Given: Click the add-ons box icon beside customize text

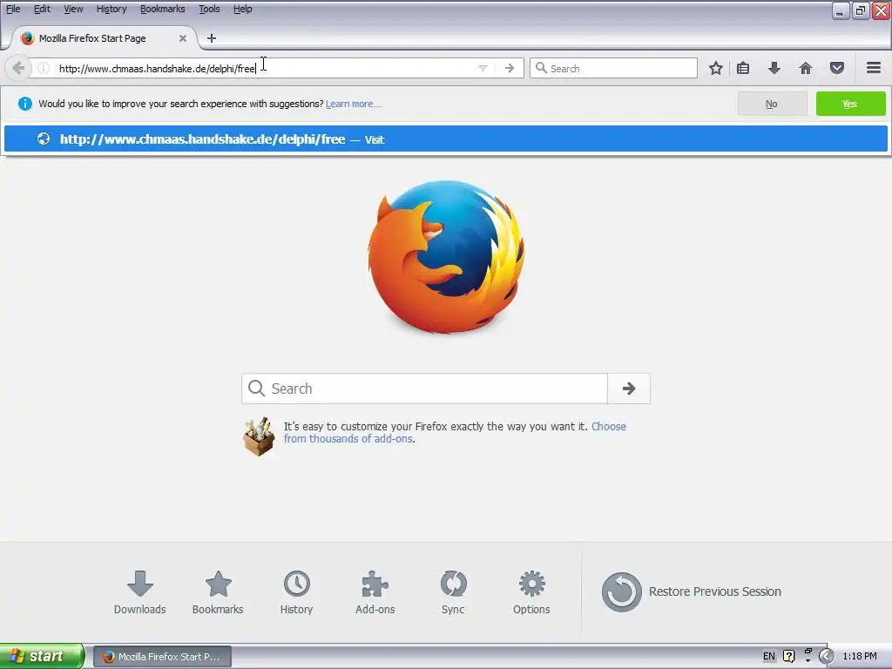Looking at the screenshot, I should (259, 436).
